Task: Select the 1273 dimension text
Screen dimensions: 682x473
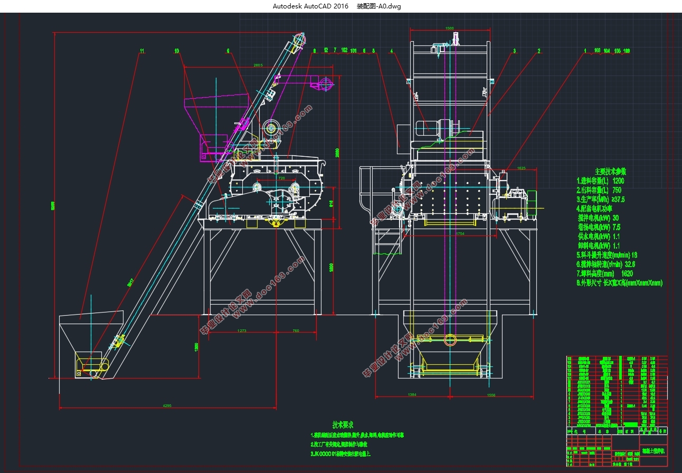Action: (241, 331)
